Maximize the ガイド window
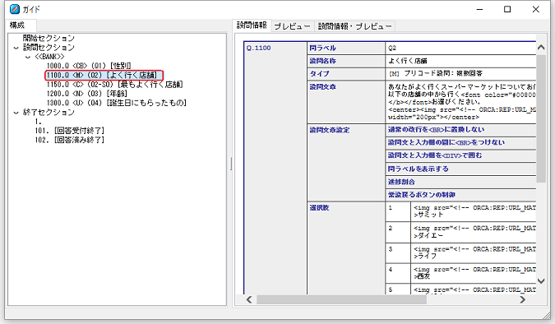This screenshot has height=324, width=555. click(507, 9)
